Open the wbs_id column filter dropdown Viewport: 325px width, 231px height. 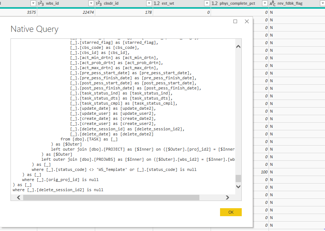91,3
